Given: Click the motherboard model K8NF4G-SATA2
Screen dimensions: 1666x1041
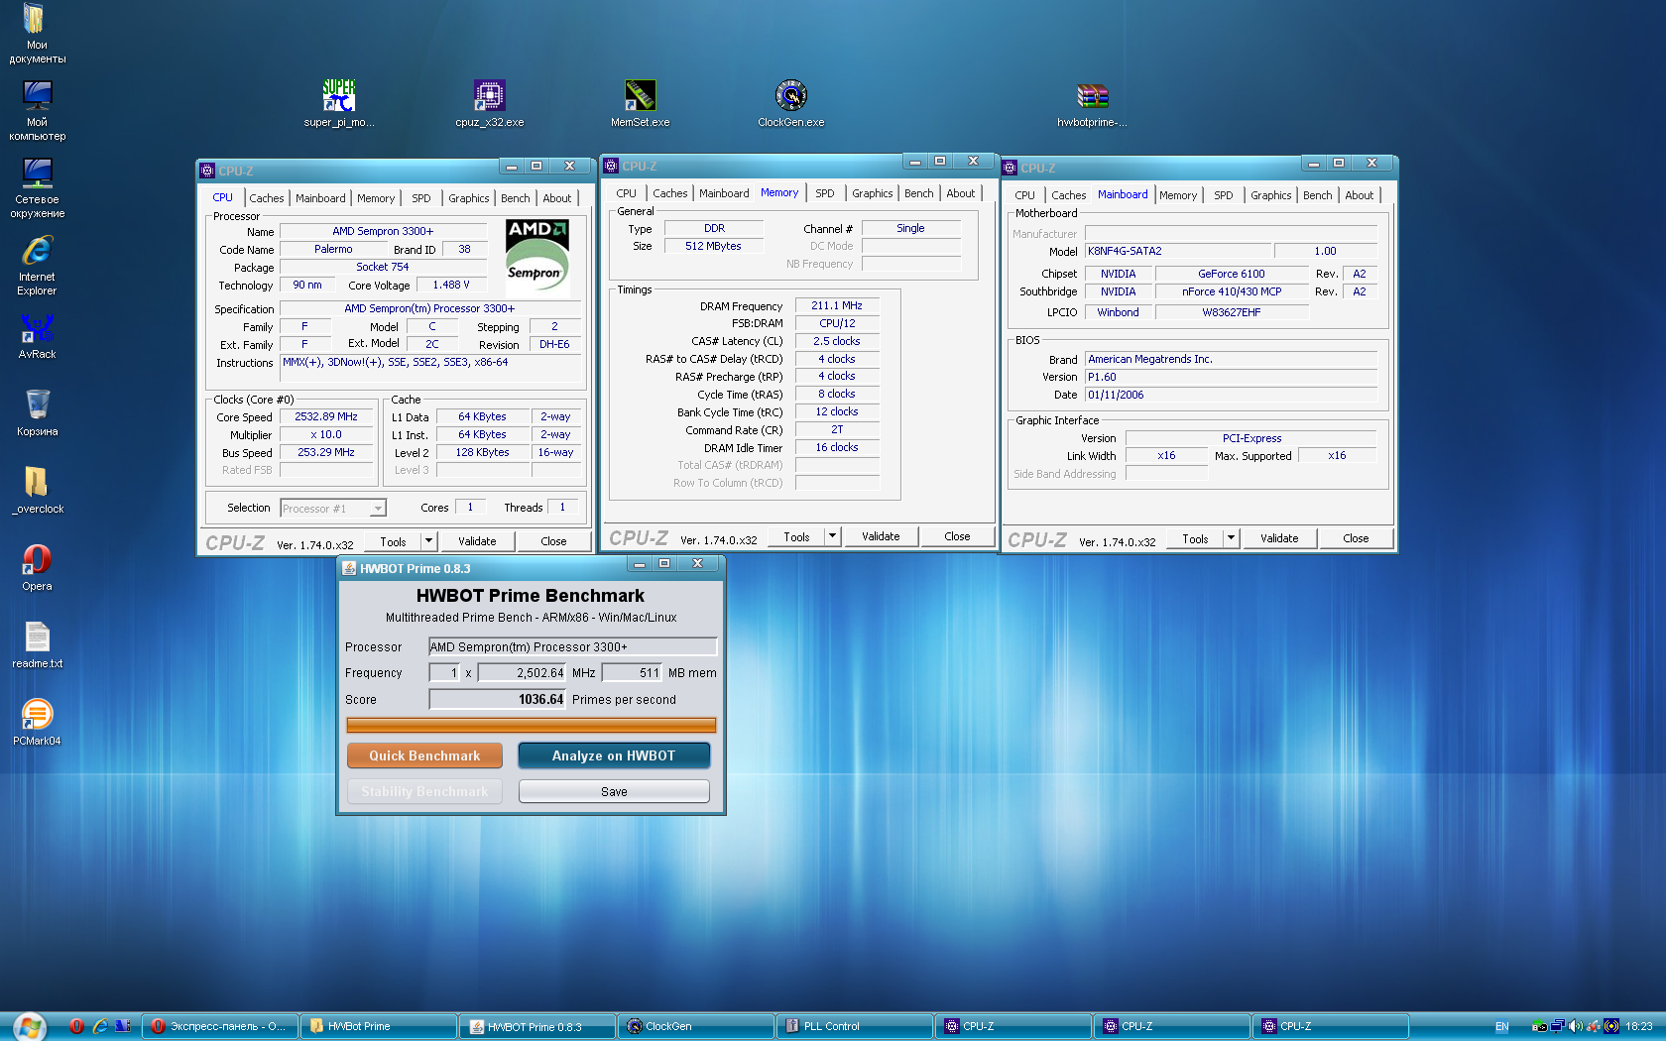Looking at the screenshot, I should click(x=1177, y=251).
